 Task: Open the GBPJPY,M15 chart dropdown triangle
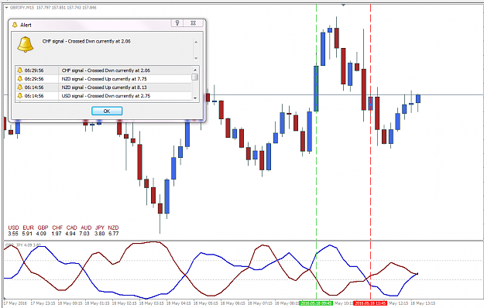[6, 8]
